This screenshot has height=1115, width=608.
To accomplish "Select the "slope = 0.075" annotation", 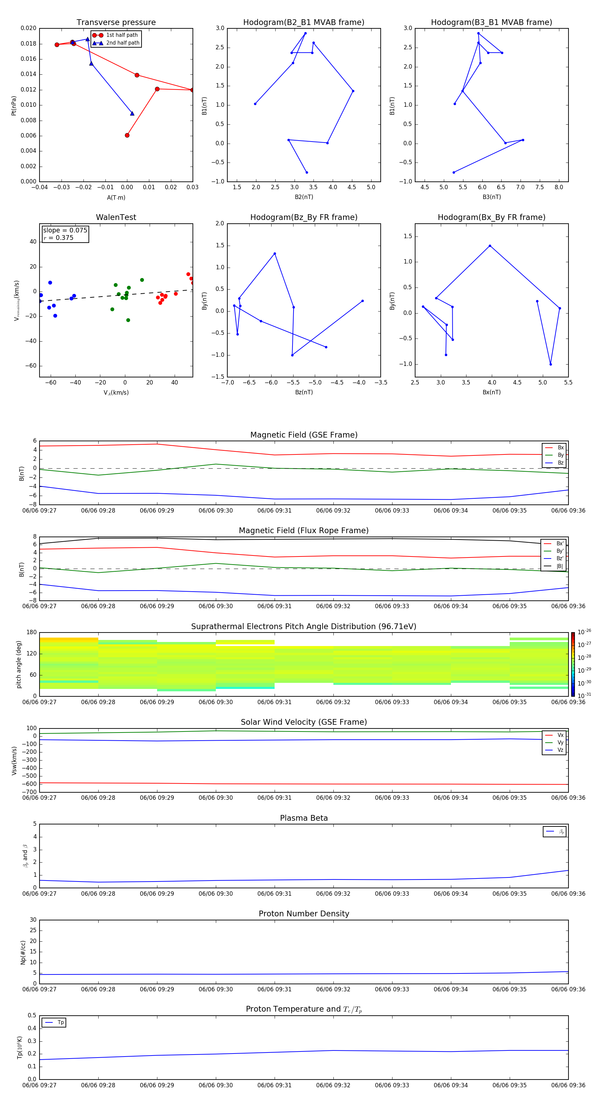I will pyautogui.click(x=65, y=230).
